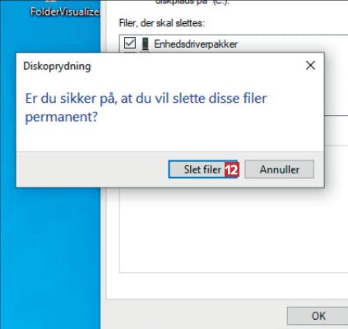Click empty file list area below dialog
Viewport: 348px width, 329px height.
click(x=233, y=230)
